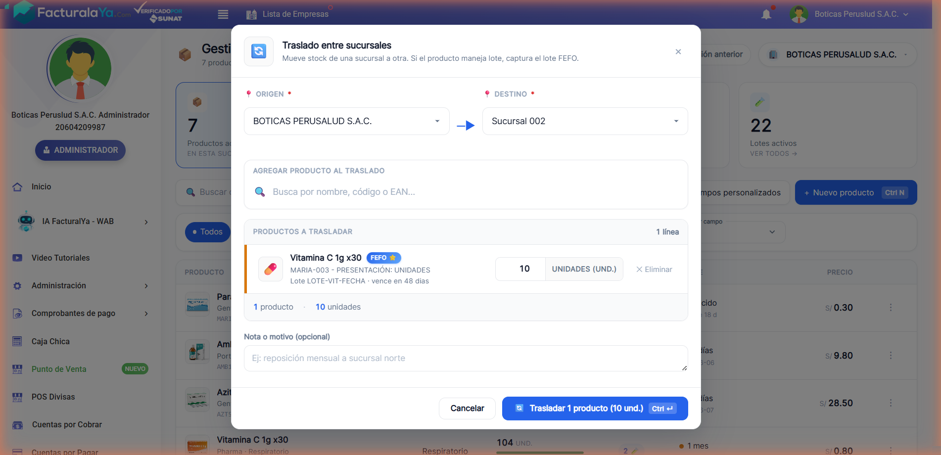Open POS Divisas menu item

[x=53, y=397]
